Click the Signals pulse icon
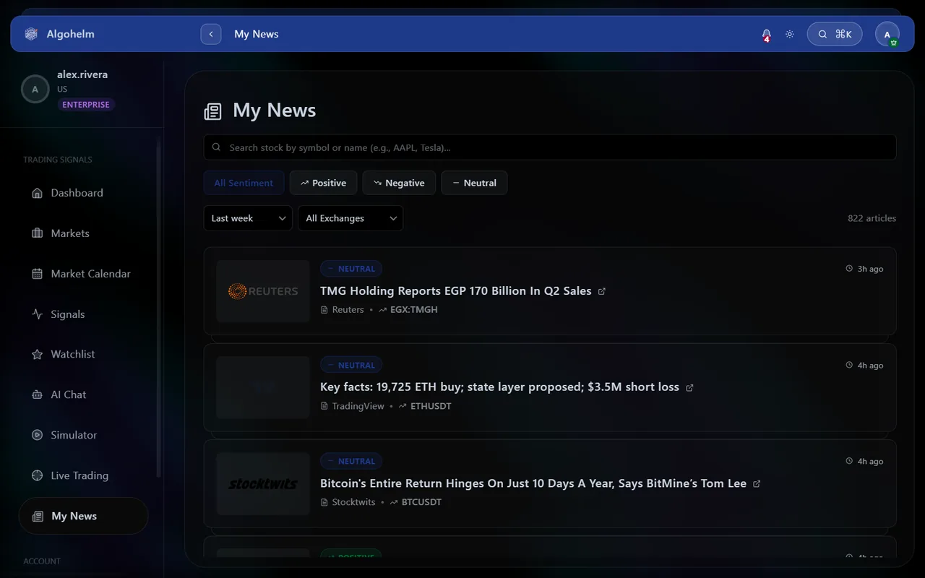925x578 pixels. click(38, 314)
